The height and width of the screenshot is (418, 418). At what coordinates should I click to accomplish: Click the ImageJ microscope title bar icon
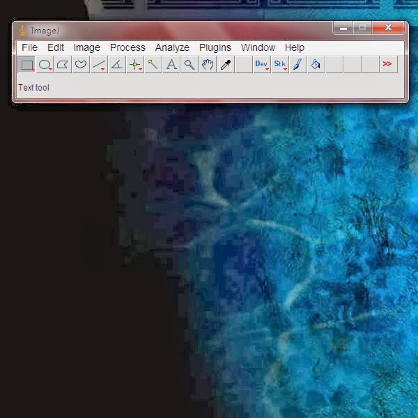coord(22,31)
